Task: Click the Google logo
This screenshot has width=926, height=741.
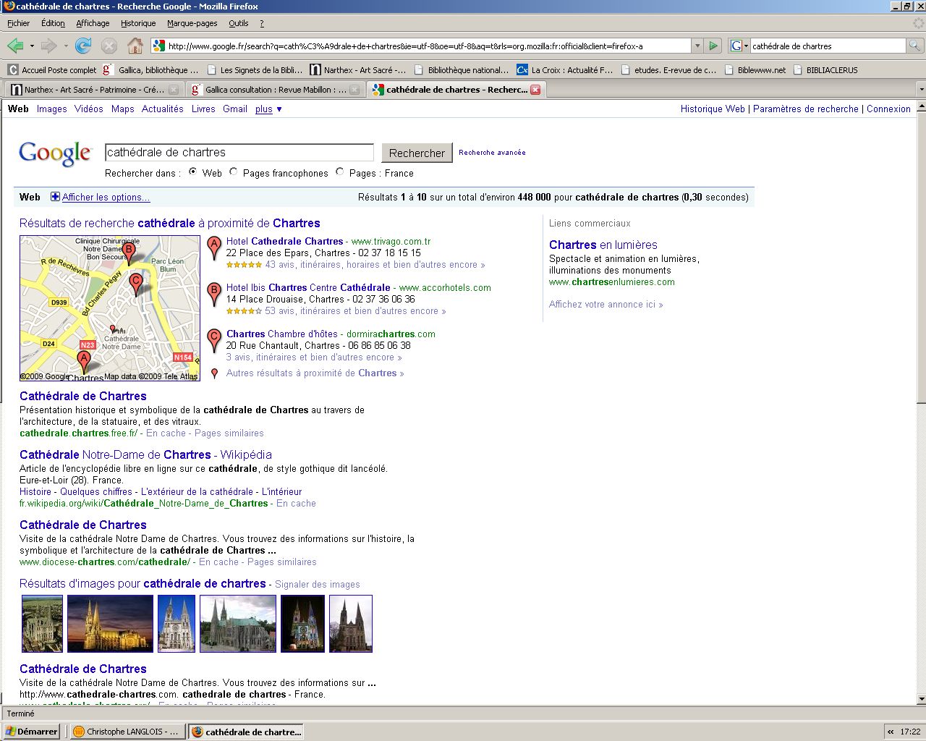Action: 56,153
